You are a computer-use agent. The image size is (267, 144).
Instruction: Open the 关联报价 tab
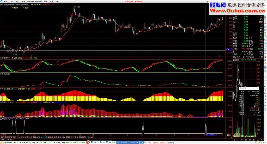pyautogui.click(x=10, y=140)
